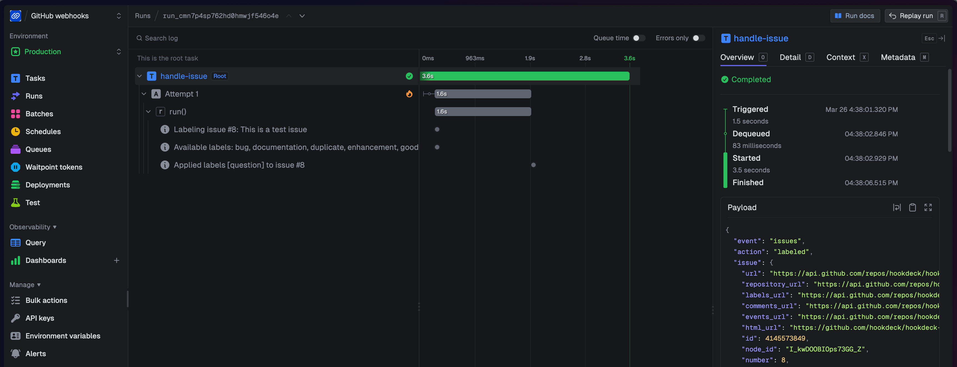Copy the payload using the clipboard icon
Viewport: 957px width, 367px height.
(912, 207)
